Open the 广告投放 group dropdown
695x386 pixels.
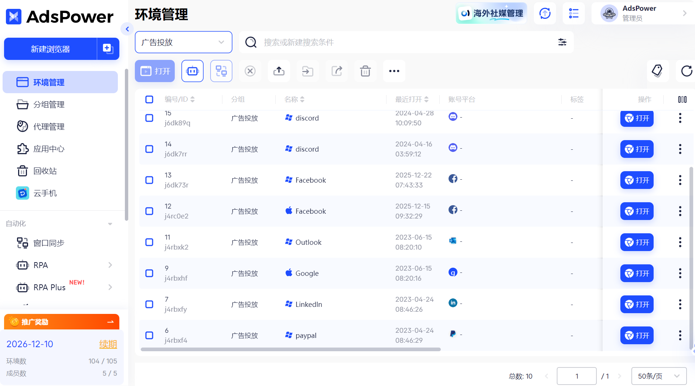(x=184, y=42)
